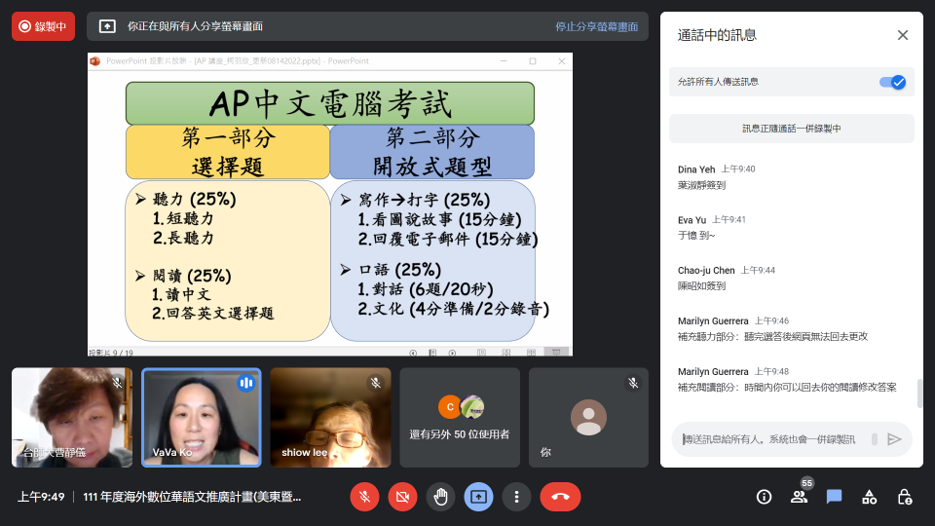This screenshot has height=526, width=935.
Task: Click the recording notice in chat panel
Action: point(791,129)
